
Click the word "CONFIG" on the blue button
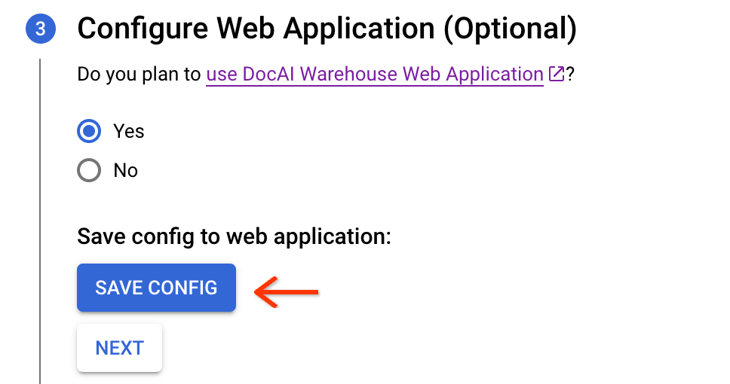(182, 288)
